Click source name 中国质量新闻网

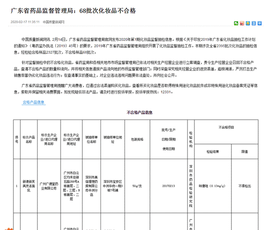[x=53, y=22]
